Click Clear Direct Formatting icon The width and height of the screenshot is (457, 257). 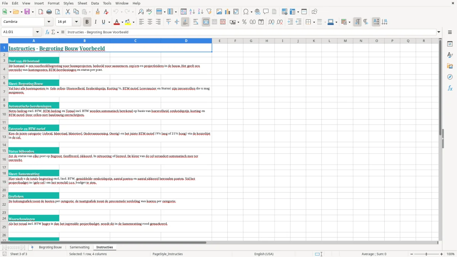(106, 12)
